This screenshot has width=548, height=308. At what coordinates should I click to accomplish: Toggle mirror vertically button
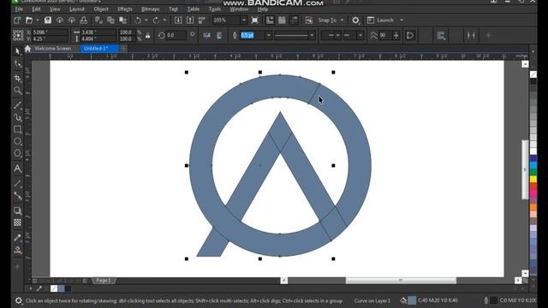pyautogui.click(x=219, y=35)
